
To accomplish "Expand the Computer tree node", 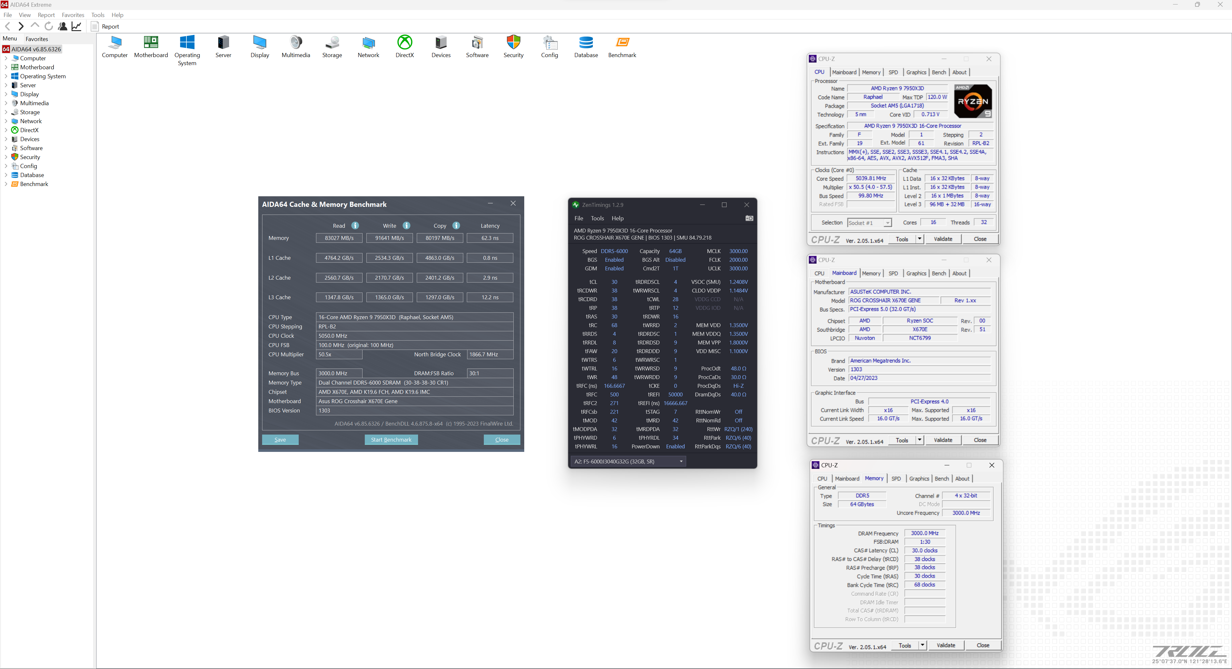I will coord(6,58).
